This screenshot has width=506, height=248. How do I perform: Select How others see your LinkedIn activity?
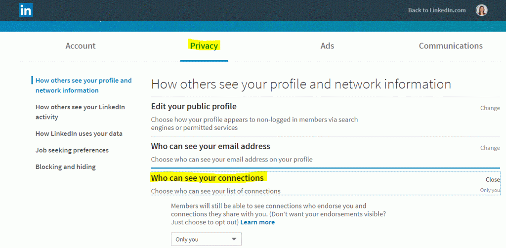pos(80,112)
